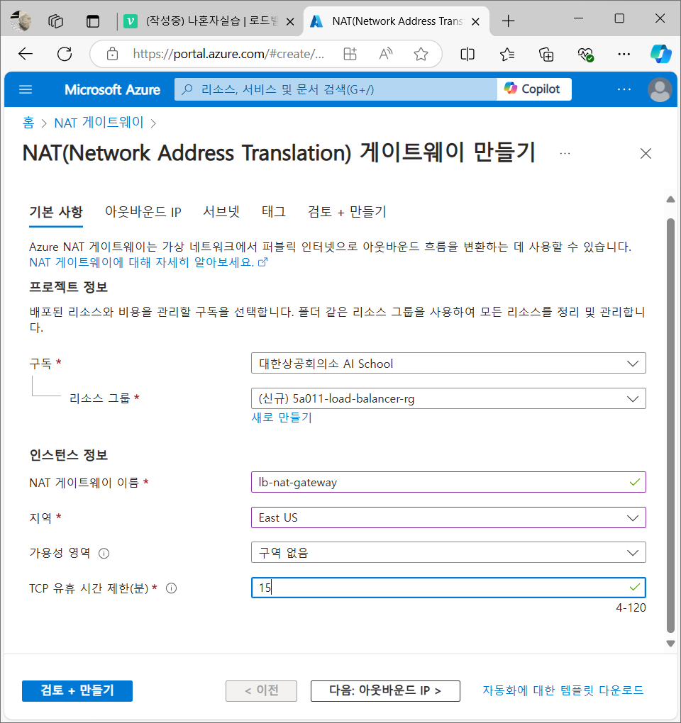Click Microsoft Azure logo text
The image size is (681, 723).
pyautogui.click(x=113, y=89)
